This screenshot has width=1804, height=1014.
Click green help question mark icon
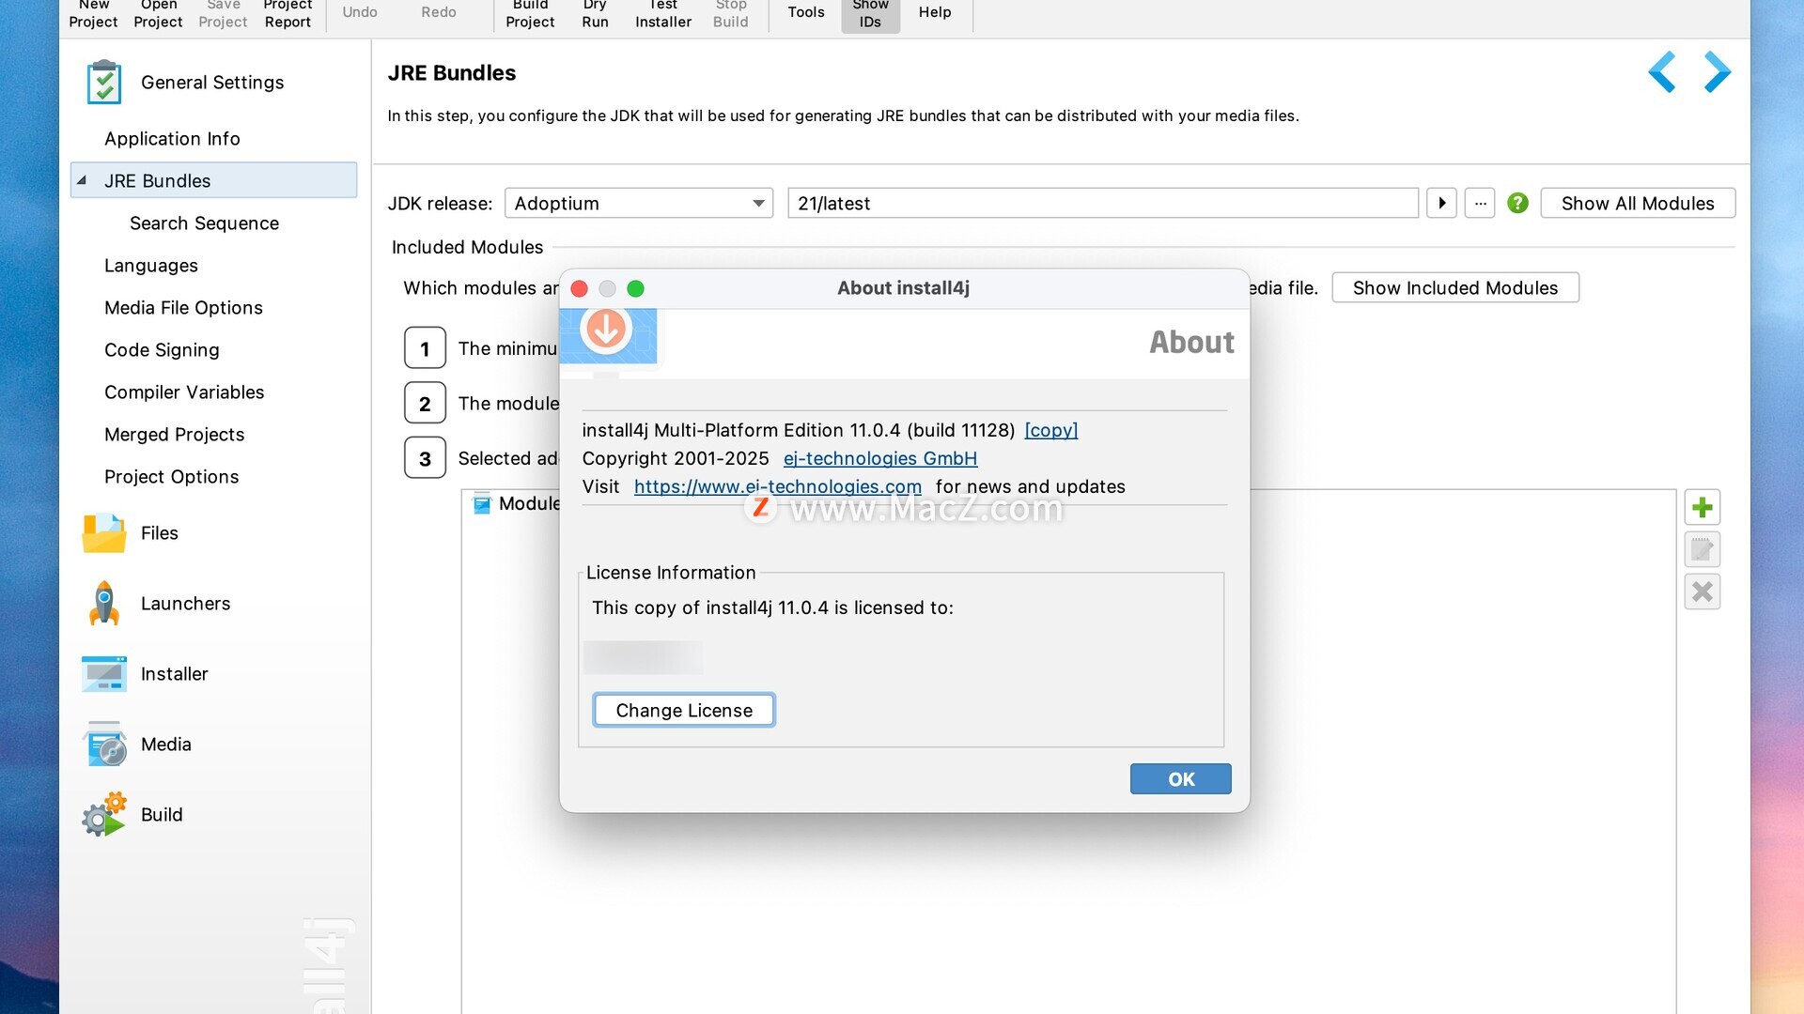point(1517,203)
